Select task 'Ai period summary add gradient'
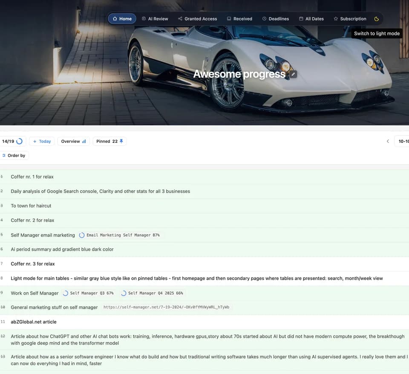The image size is (409, 374). 62,249
